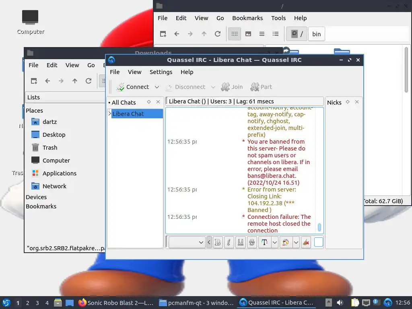Click the clear formatting broom icon
412x309 pixels.
[306, 242]
